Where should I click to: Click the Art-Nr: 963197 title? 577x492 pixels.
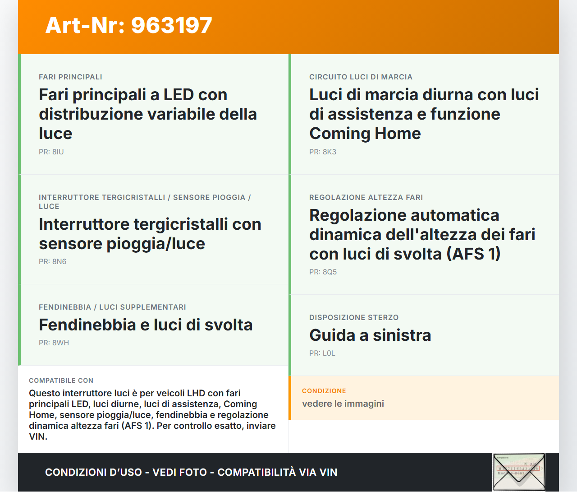(128, 26)
